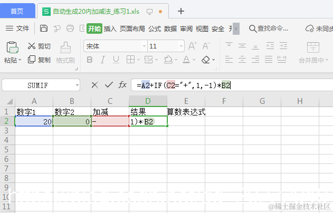Increase font size with A+ icon
Viewport: 333px width, 213px height.
coord(193,46)
